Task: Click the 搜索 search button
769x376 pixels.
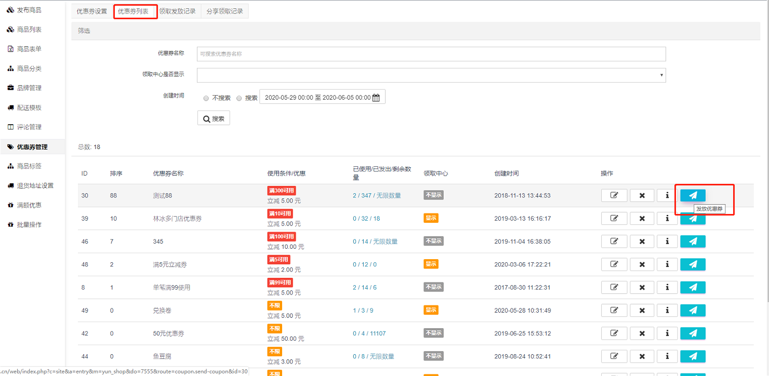Action: (x=214, y=118)
